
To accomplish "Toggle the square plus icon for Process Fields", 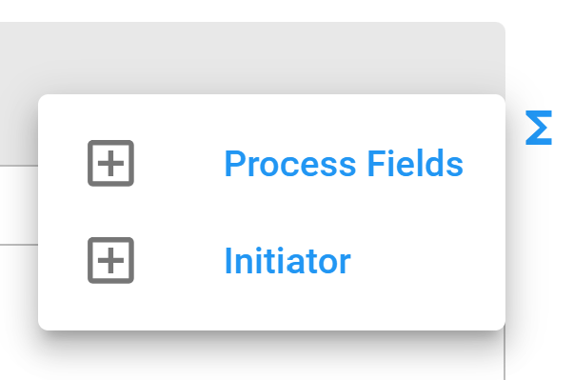I will pos(110,163).
